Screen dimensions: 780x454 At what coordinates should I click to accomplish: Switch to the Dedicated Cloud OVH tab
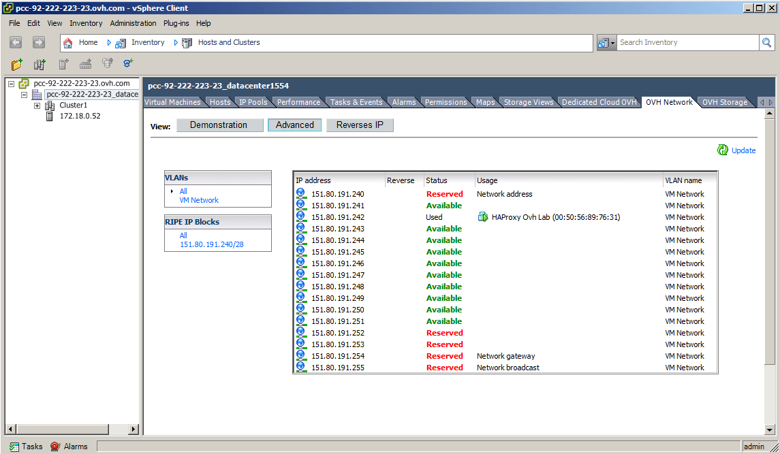599,102
